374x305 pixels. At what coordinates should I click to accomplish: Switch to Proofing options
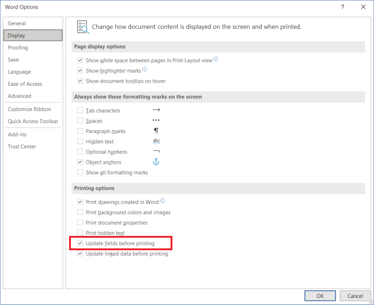tap(33, 48)
